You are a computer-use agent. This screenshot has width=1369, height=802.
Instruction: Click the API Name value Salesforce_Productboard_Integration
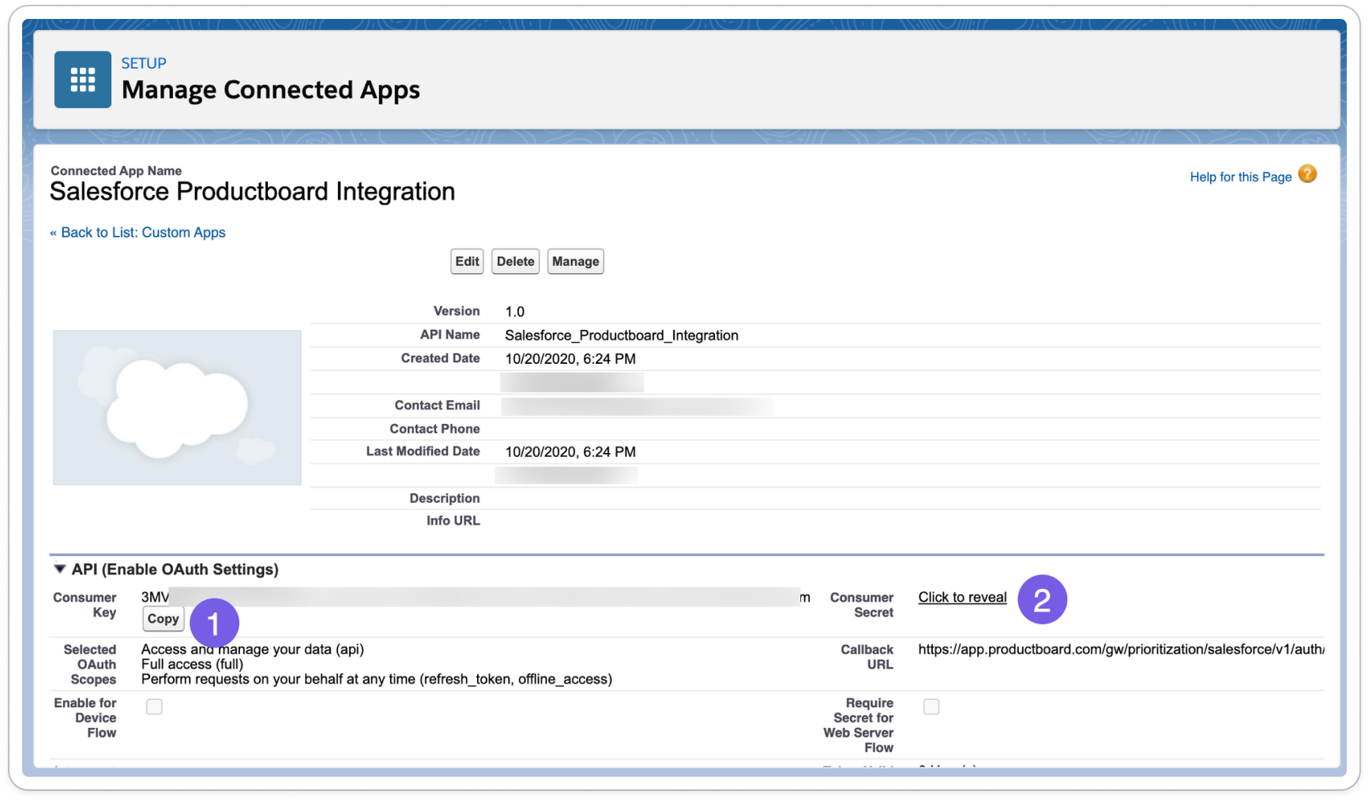(x=622, y=335)
